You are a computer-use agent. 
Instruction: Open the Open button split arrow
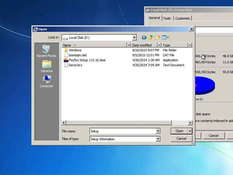pyautogui.click(x=190, y=131)
